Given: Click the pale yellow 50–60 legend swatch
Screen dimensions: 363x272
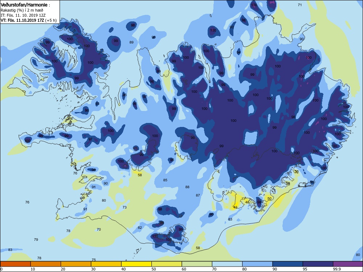Looking at the screenshot, I should point(167,264).
